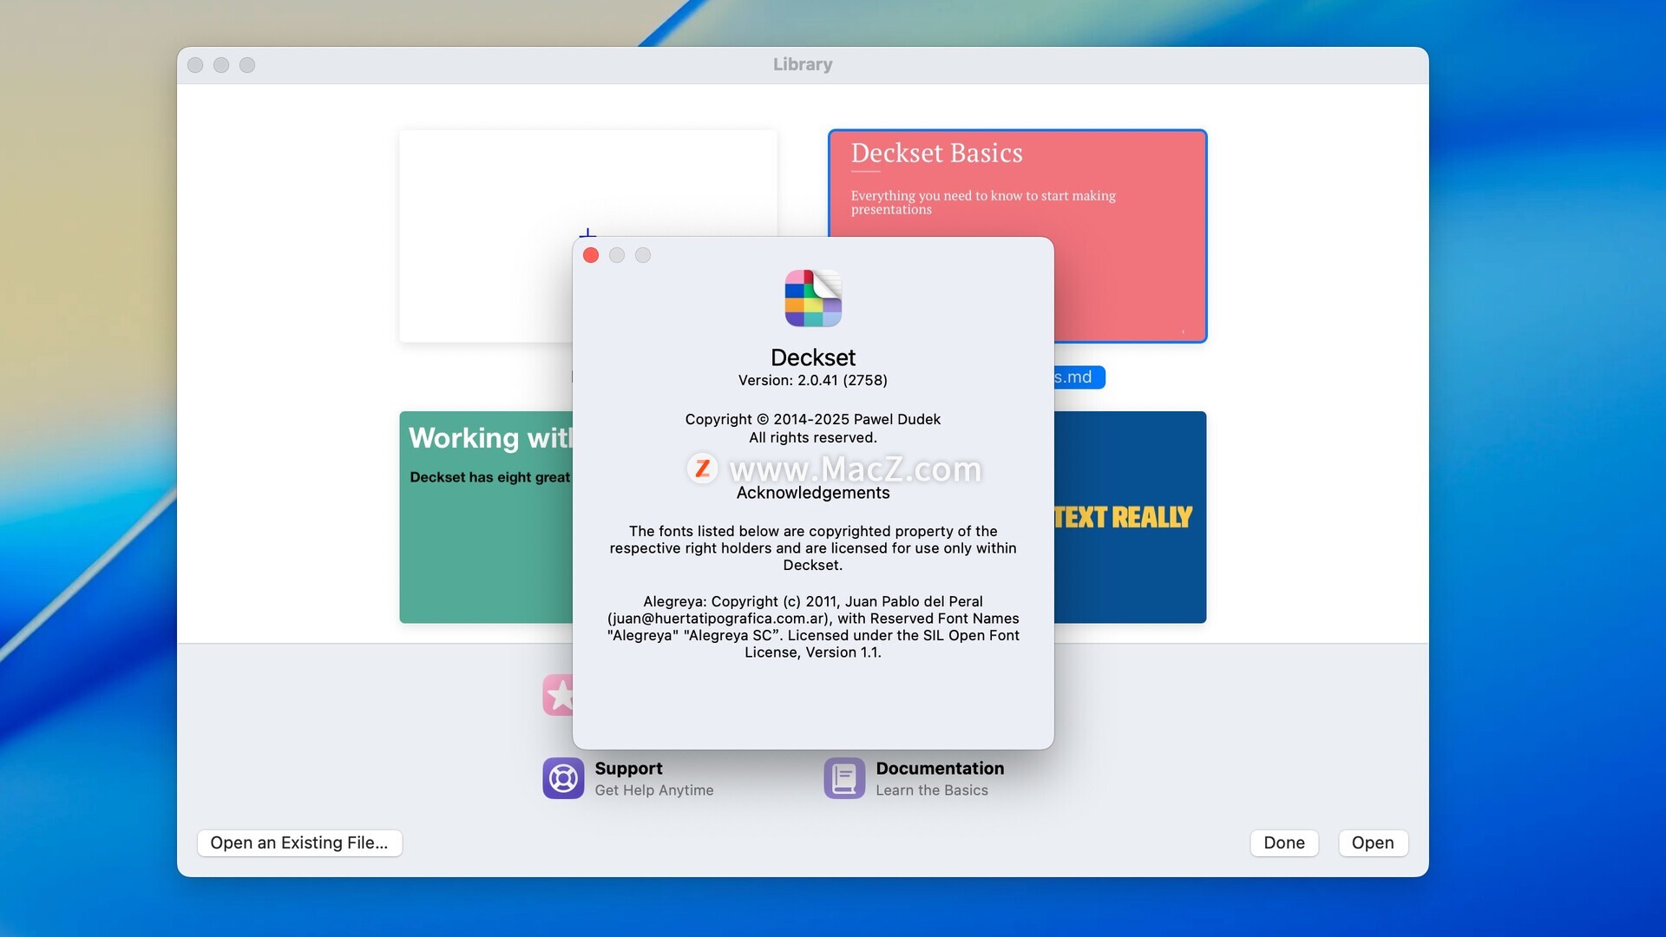Viewport: 1666px width, 937px height.
Task: Click the Version: 2.0.41 (2758) text
Action: (x=813, y=380)
